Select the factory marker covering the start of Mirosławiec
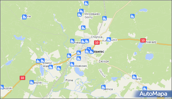 click(x=91, y=52)
